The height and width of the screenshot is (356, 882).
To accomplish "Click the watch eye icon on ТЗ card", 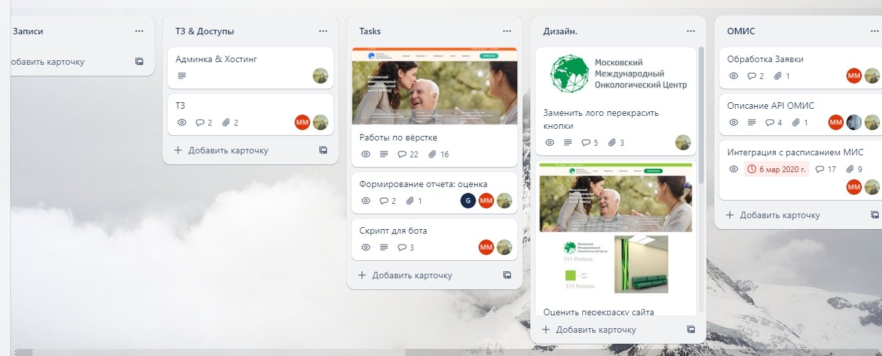I will tap(181, 122).
